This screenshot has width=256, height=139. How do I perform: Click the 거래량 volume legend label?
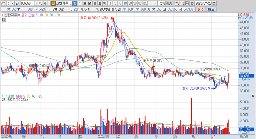9,96
